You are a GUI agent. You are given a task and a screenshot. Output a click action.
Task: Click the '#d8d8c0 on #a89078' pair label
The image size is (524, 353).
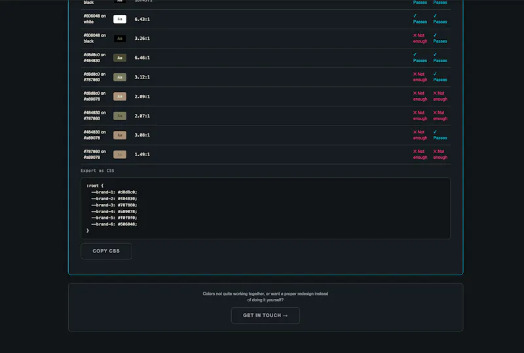[x=94, y=97]
